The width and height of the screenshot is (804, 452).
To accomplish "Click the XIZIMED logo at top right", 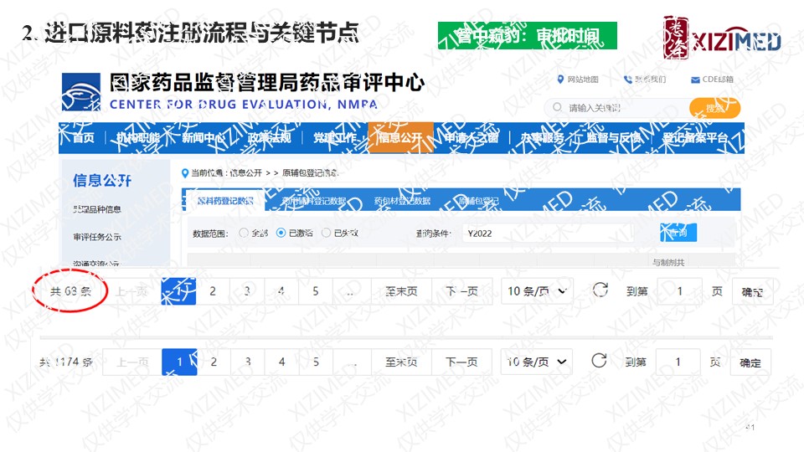I will point(722,38).
